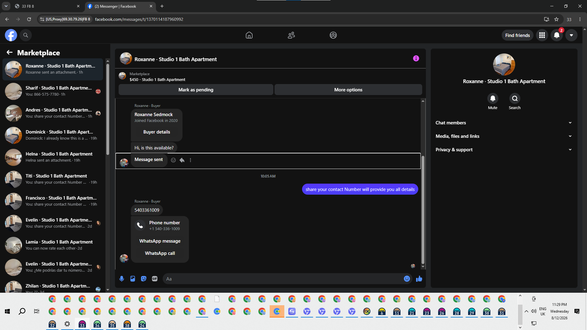587x330 pixels.
Task: Expand the Privacy & support section
Action: 504,150
